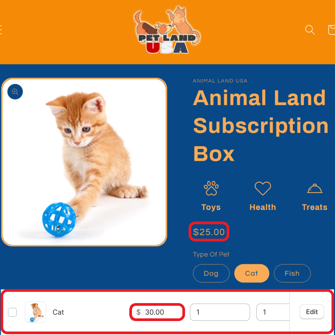The height and width of the screenshot is (335, 335).
Task: Click the $ 30.00 price field
Action: 157,312
